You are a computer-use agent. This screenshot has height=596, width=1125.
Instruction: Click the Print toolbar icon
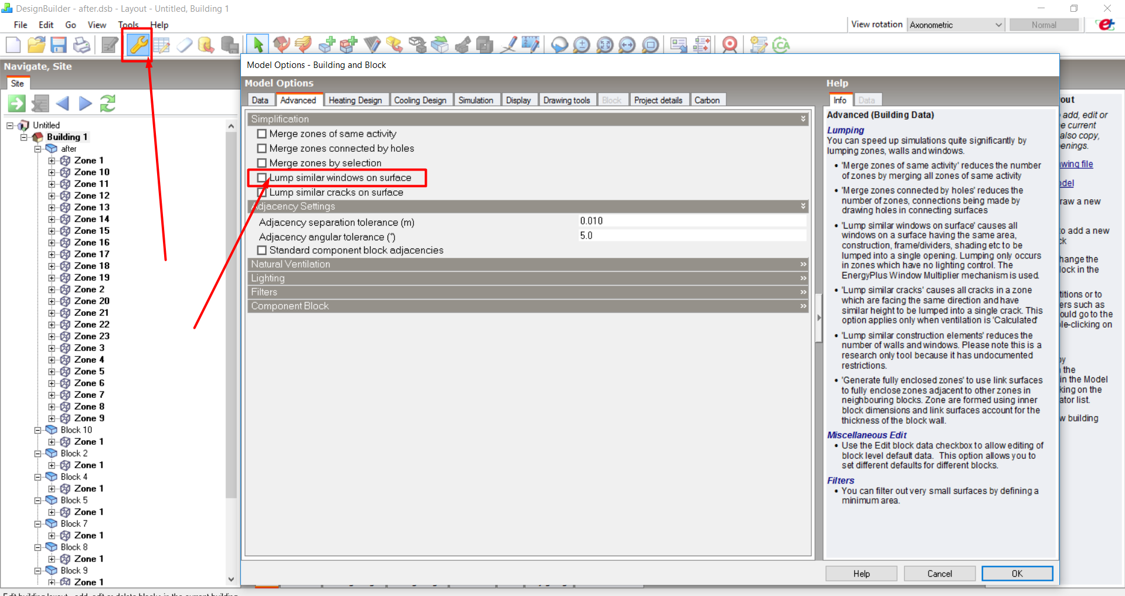click(81, 45)
